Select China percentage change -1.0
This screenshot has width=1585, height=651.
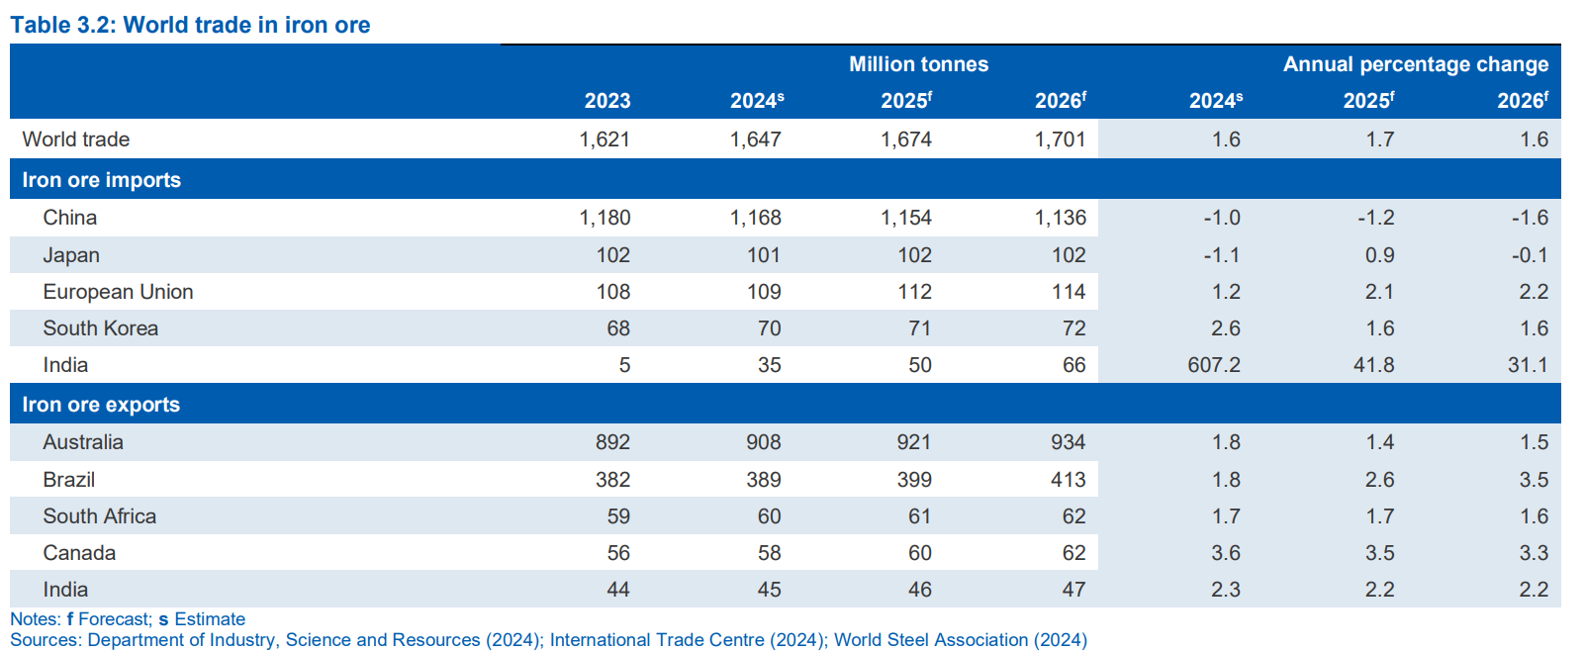[x=1222, y=218]
